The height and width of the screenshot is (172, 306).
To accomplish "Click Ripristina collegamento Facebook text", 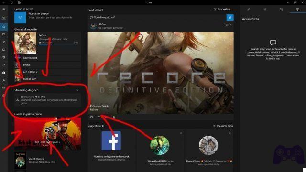I will [x=111, y=157].
